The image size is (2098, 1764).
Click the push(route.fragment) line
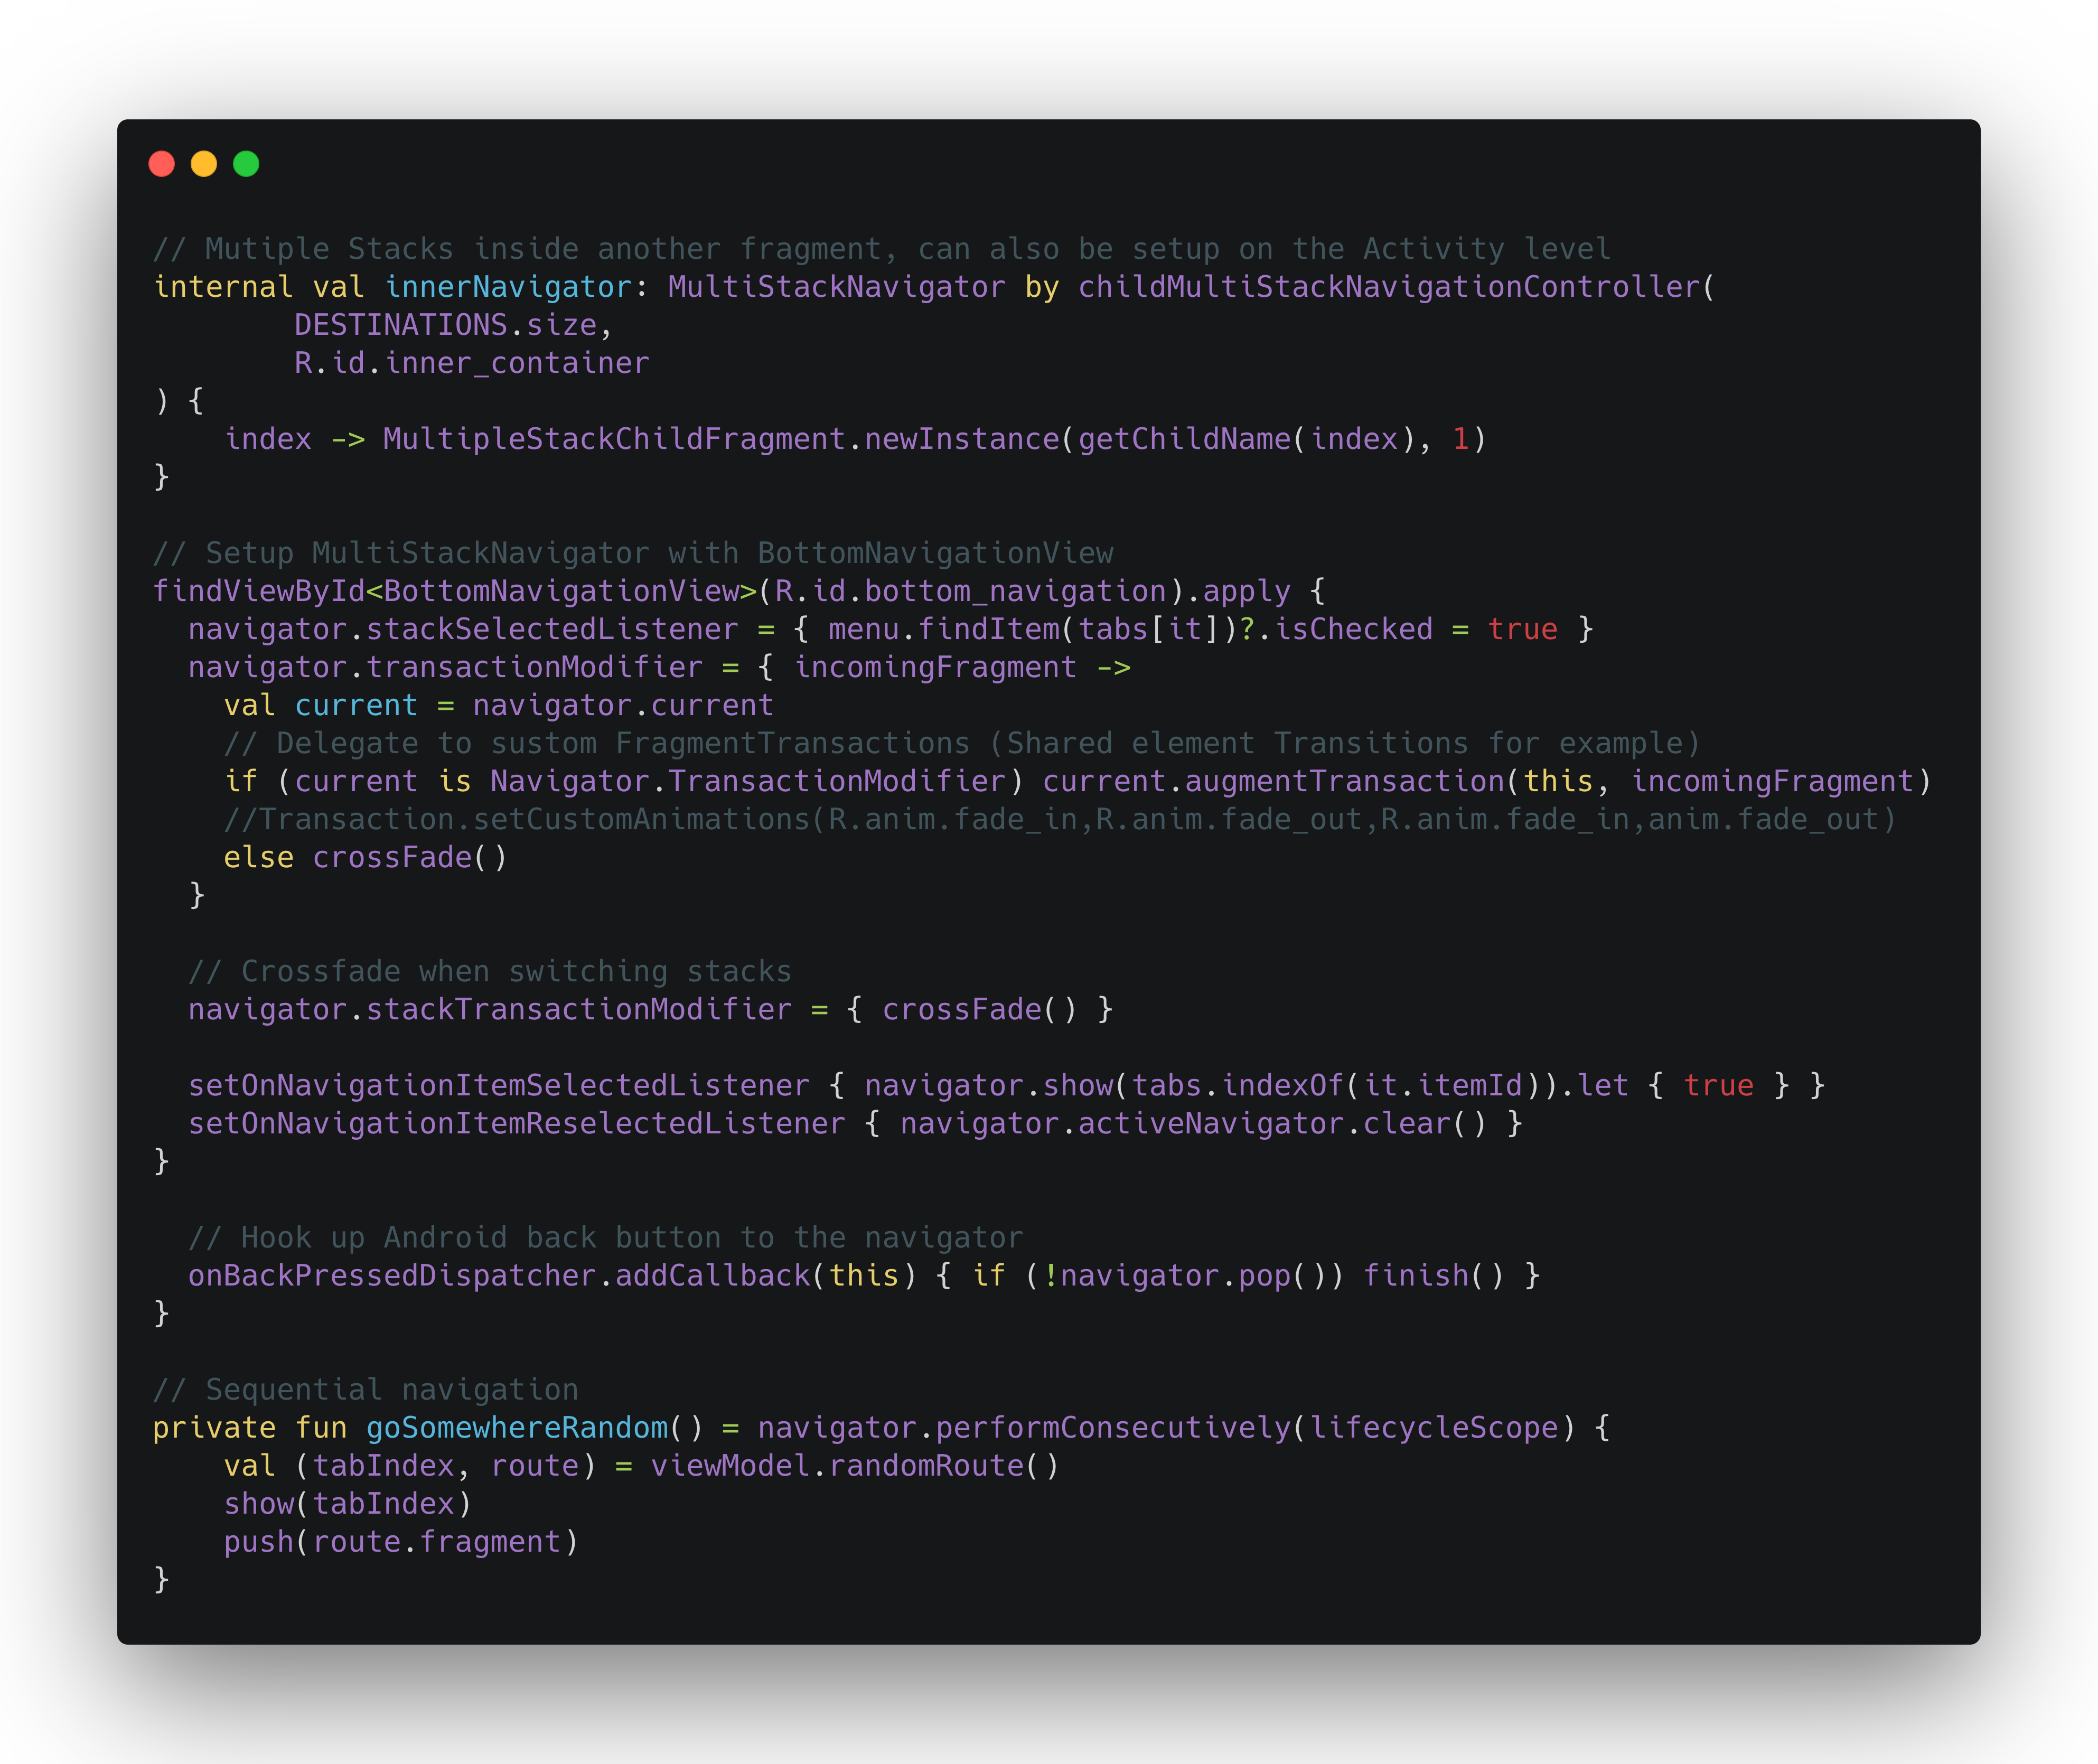[x=400, y=1541]
